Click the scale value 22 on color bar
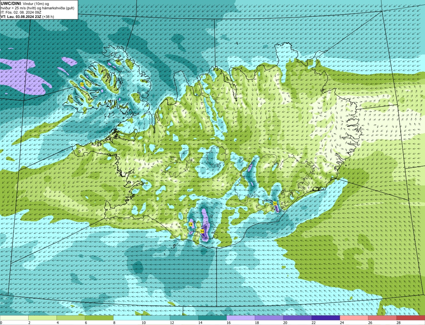 [313, 323]
